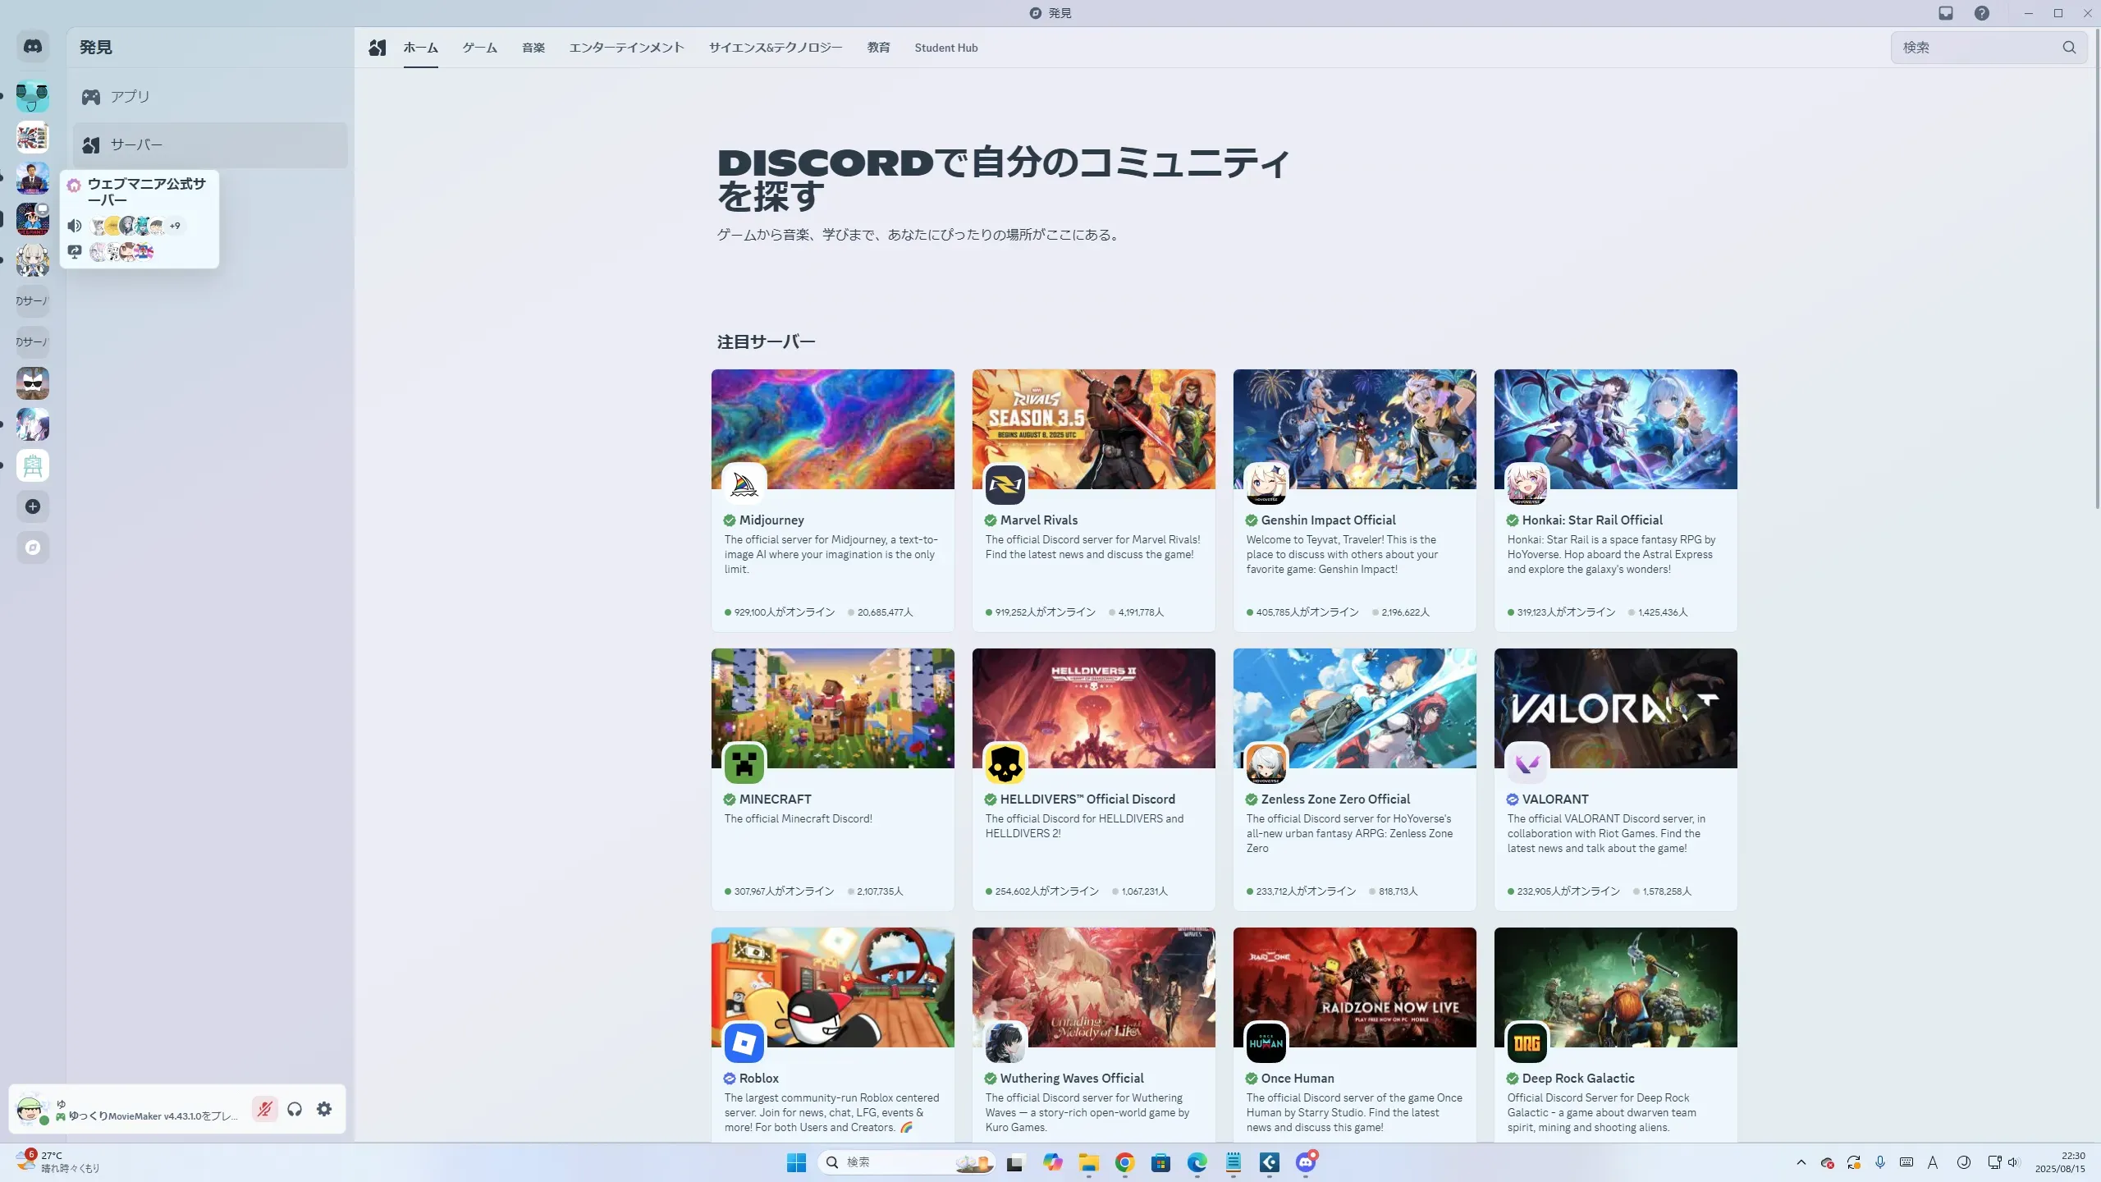
Task: Click the Discover compass icon in sidebar
Action: (x=33, y=547)
